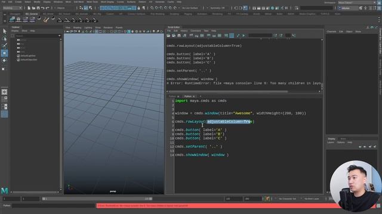Toggle select by hierarchy mode
This screenshot has height=214, width=382.
coord(81,8)
